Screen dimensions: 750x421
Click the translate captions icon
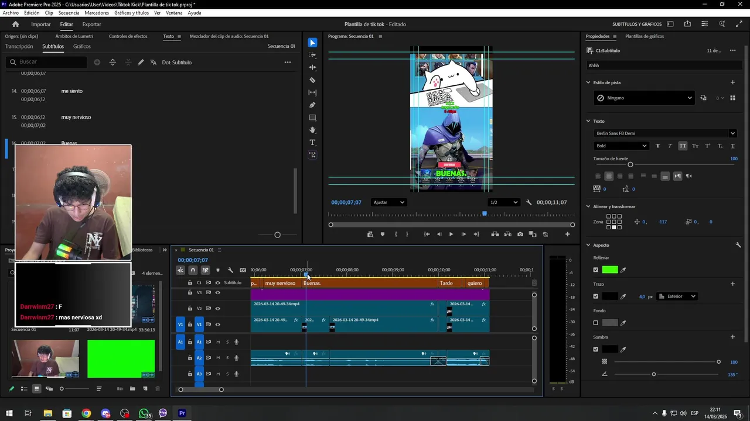click(x=154, y=62)
